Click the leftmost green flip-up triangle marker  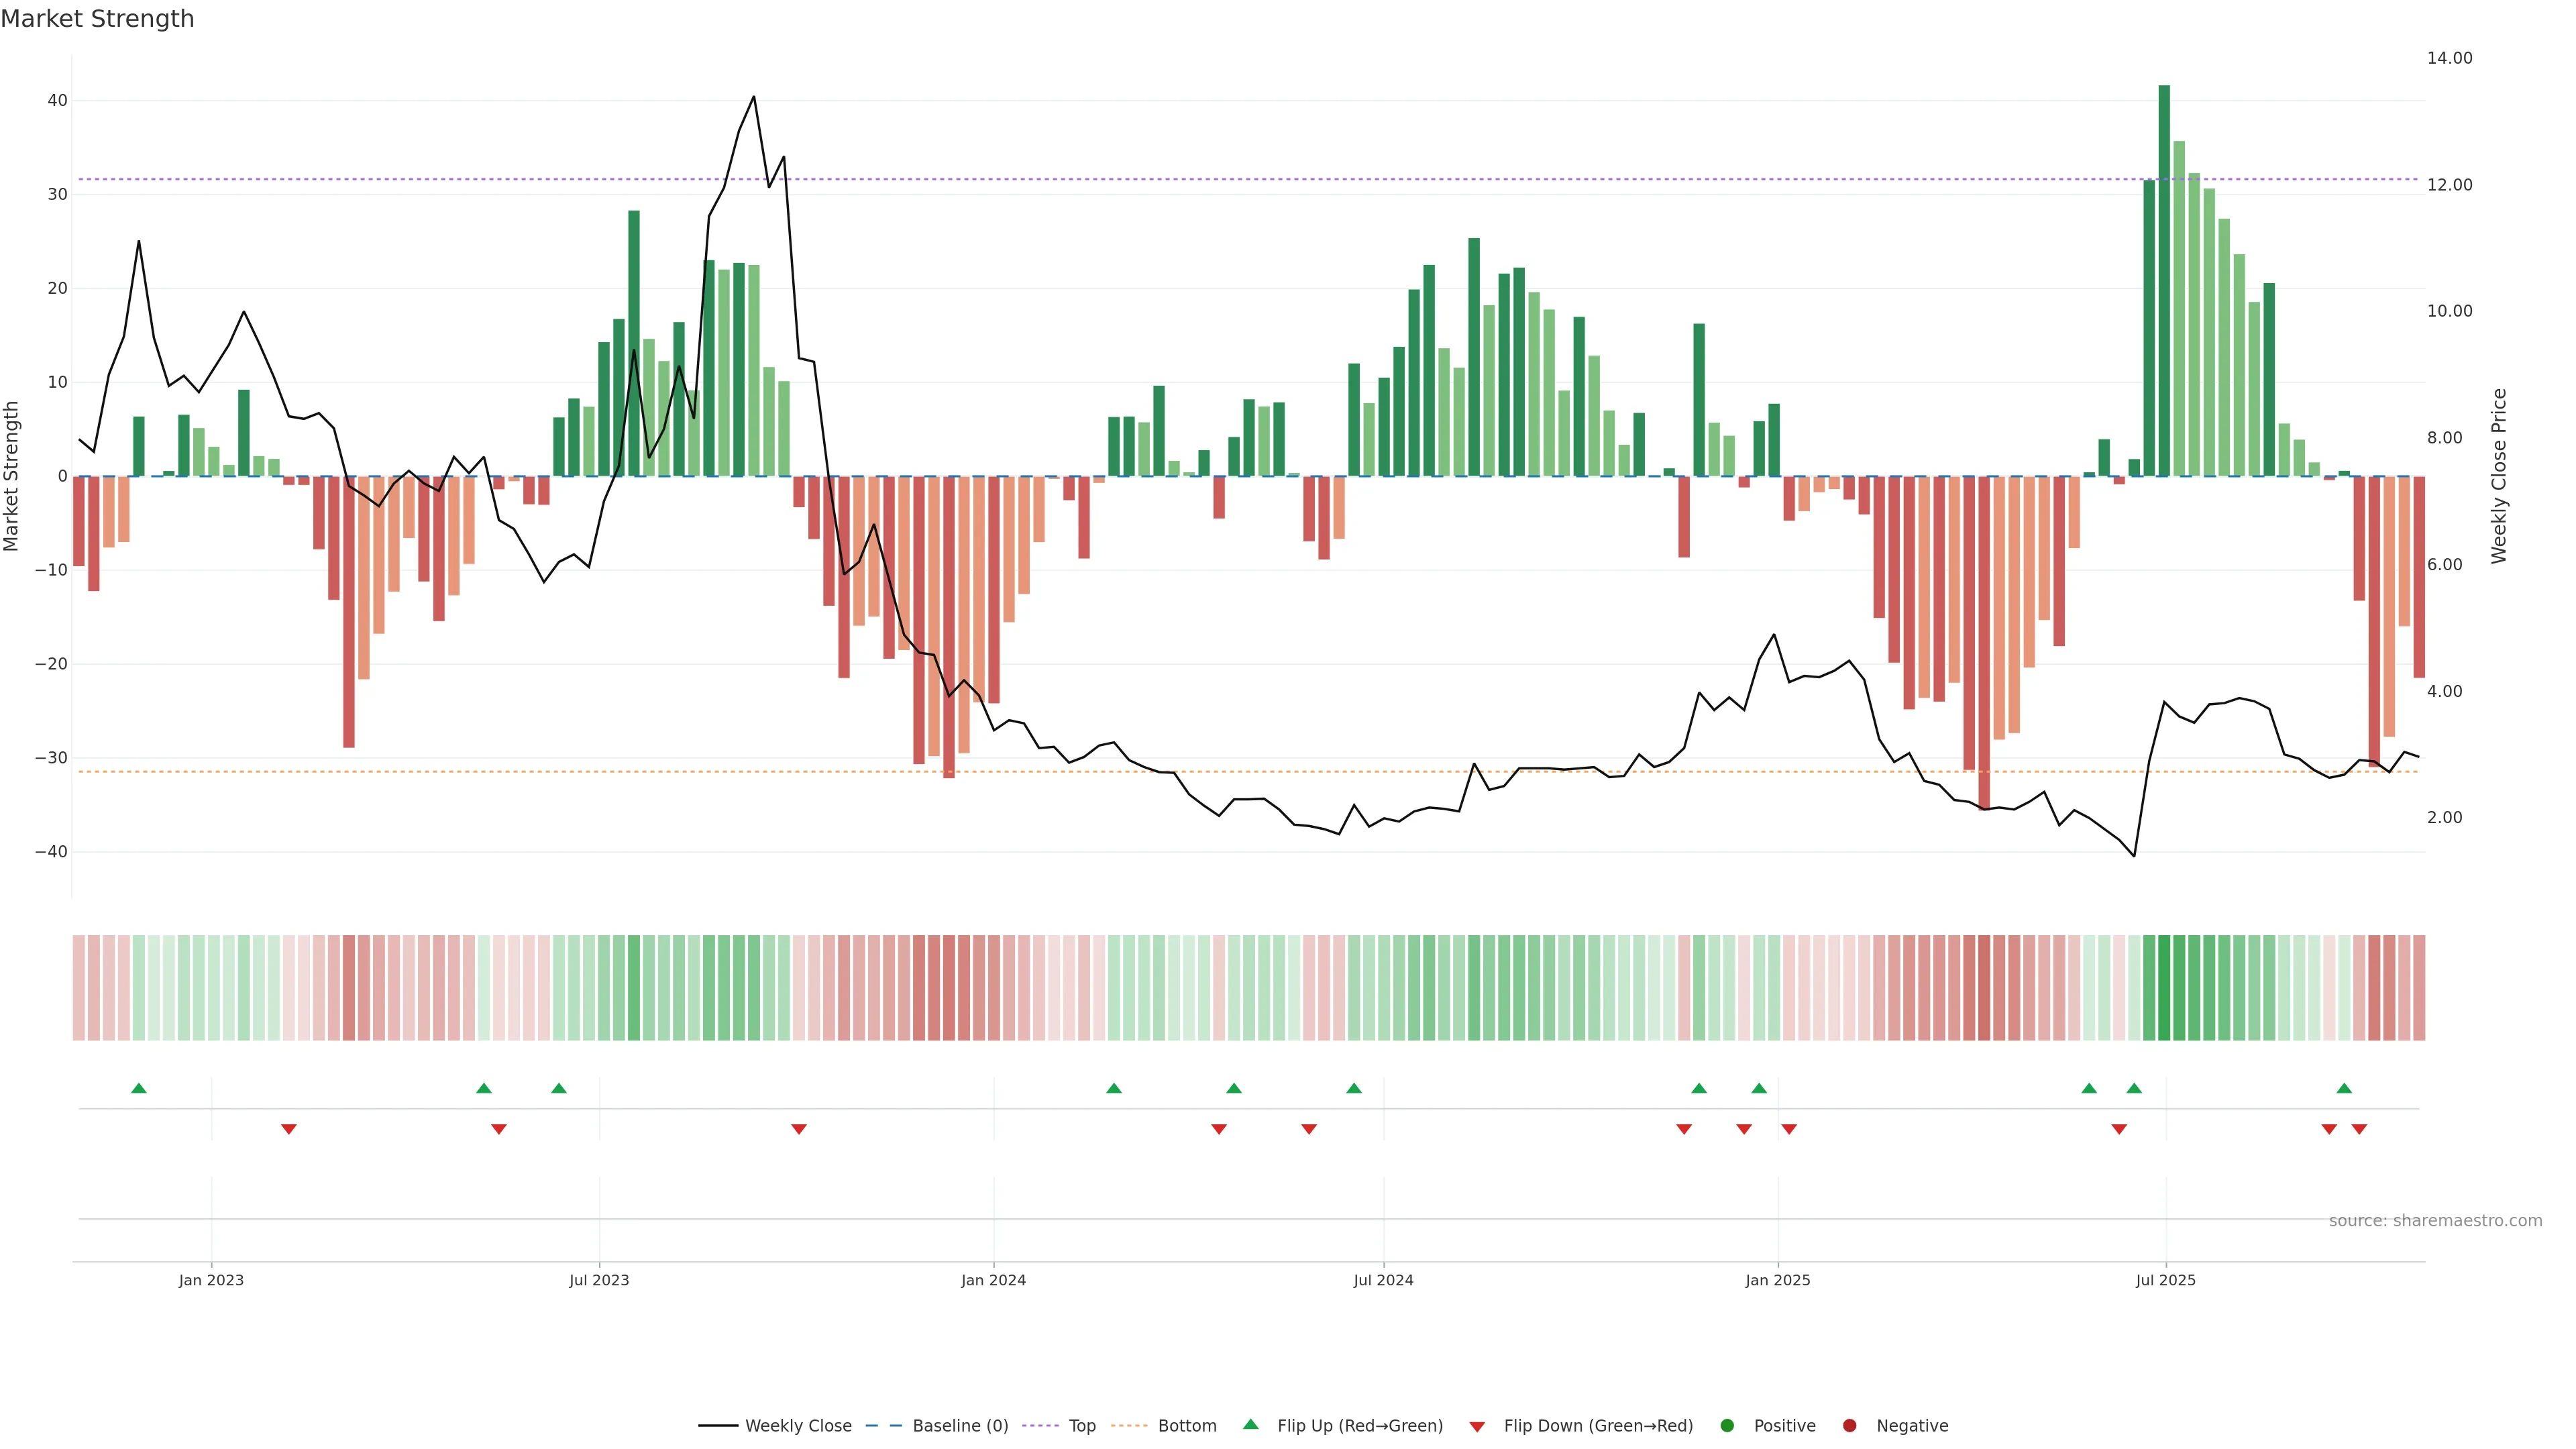pyautogui.click(x=139, y=1088)
